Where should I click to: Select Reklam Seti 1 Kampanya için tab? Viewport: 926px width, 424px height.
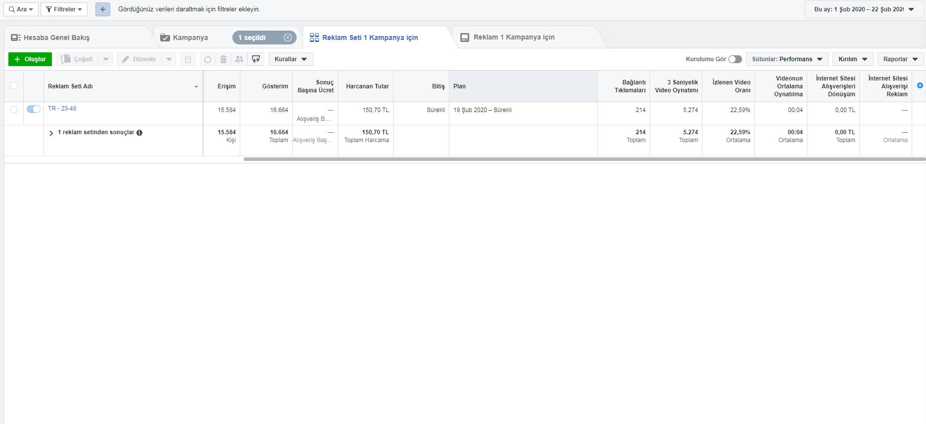click(x=370, y=38)
